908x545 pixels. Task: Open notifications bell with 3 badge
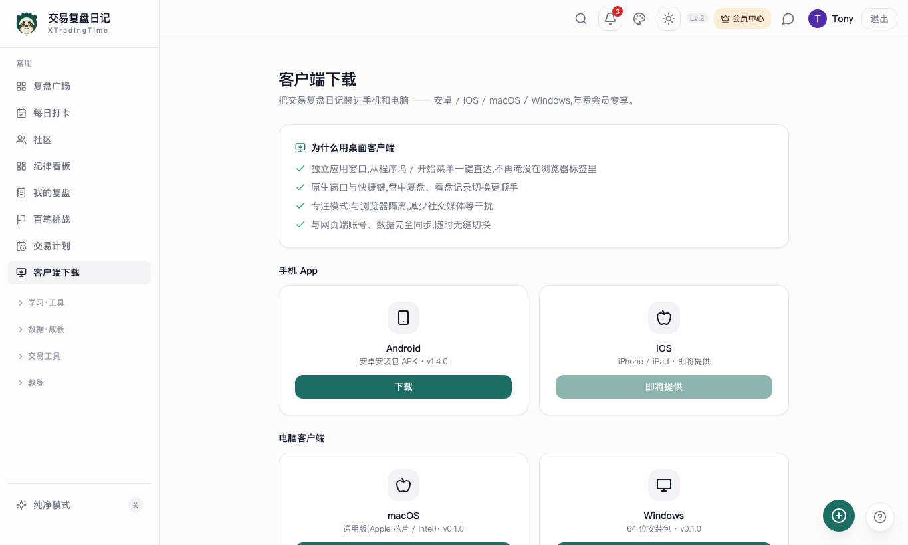[x=610, y=19]
